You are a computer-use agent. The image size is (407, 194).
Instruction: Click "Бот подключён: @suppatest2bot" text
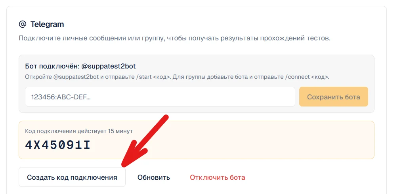[80, 66]
